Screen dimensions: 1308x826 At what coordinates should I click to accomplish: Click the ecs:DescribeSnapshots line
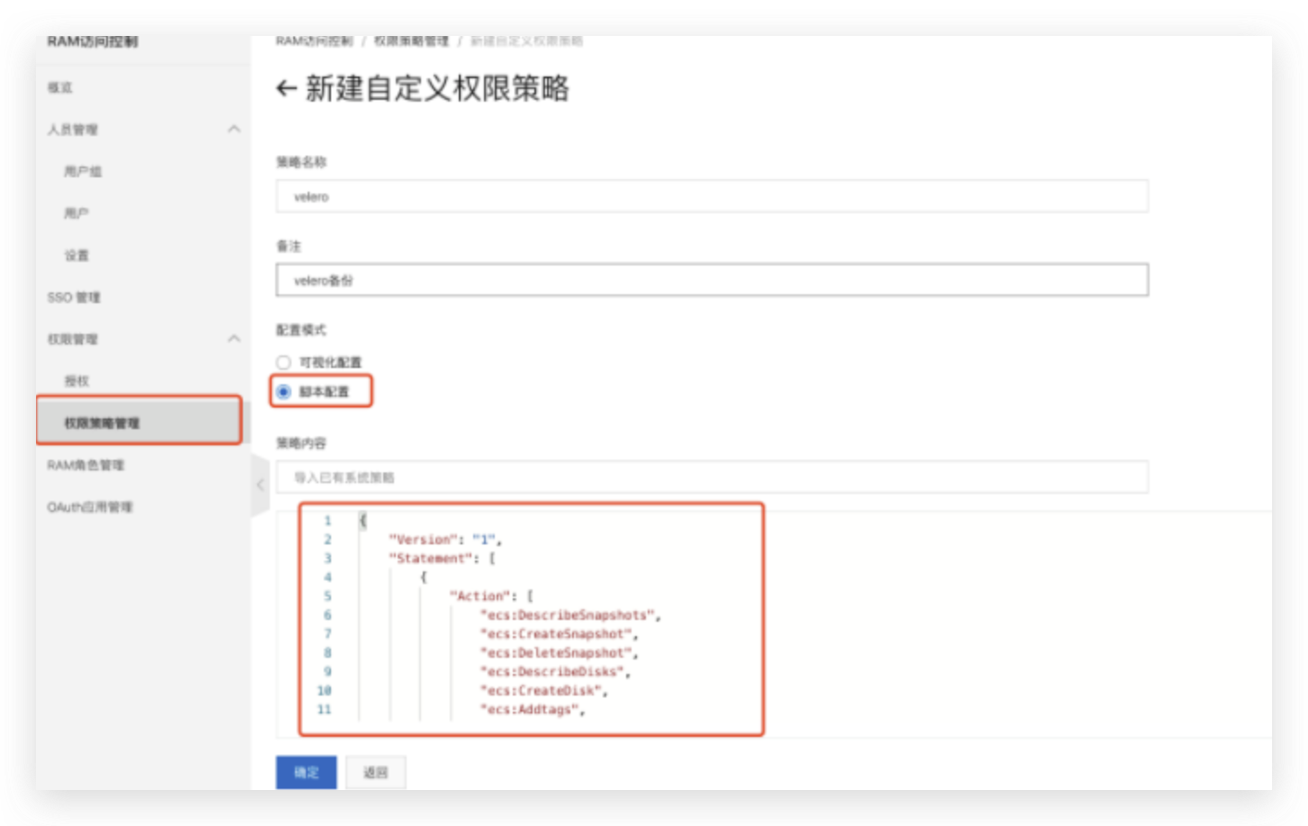click(x=570, y=615)
